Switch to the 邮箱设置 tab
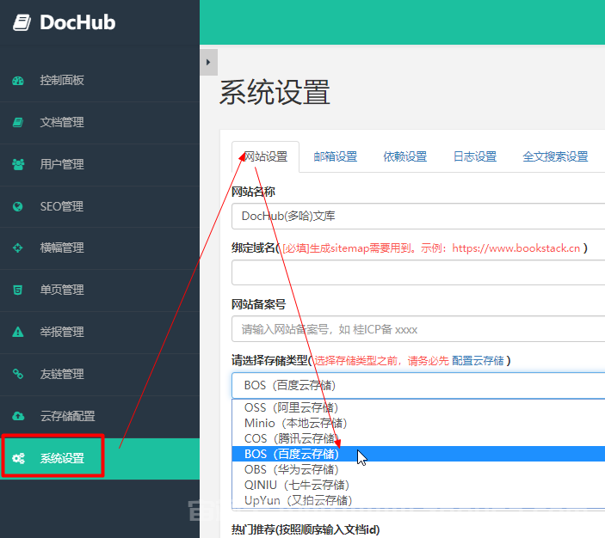The width and height of the screenshot is (605, 538). 336,156
